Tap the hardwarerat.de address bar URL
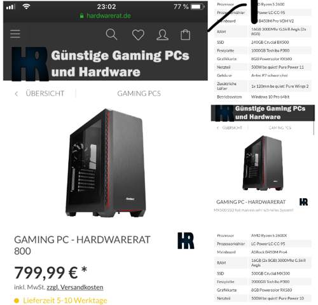318x305 pixels. point(109,16)
